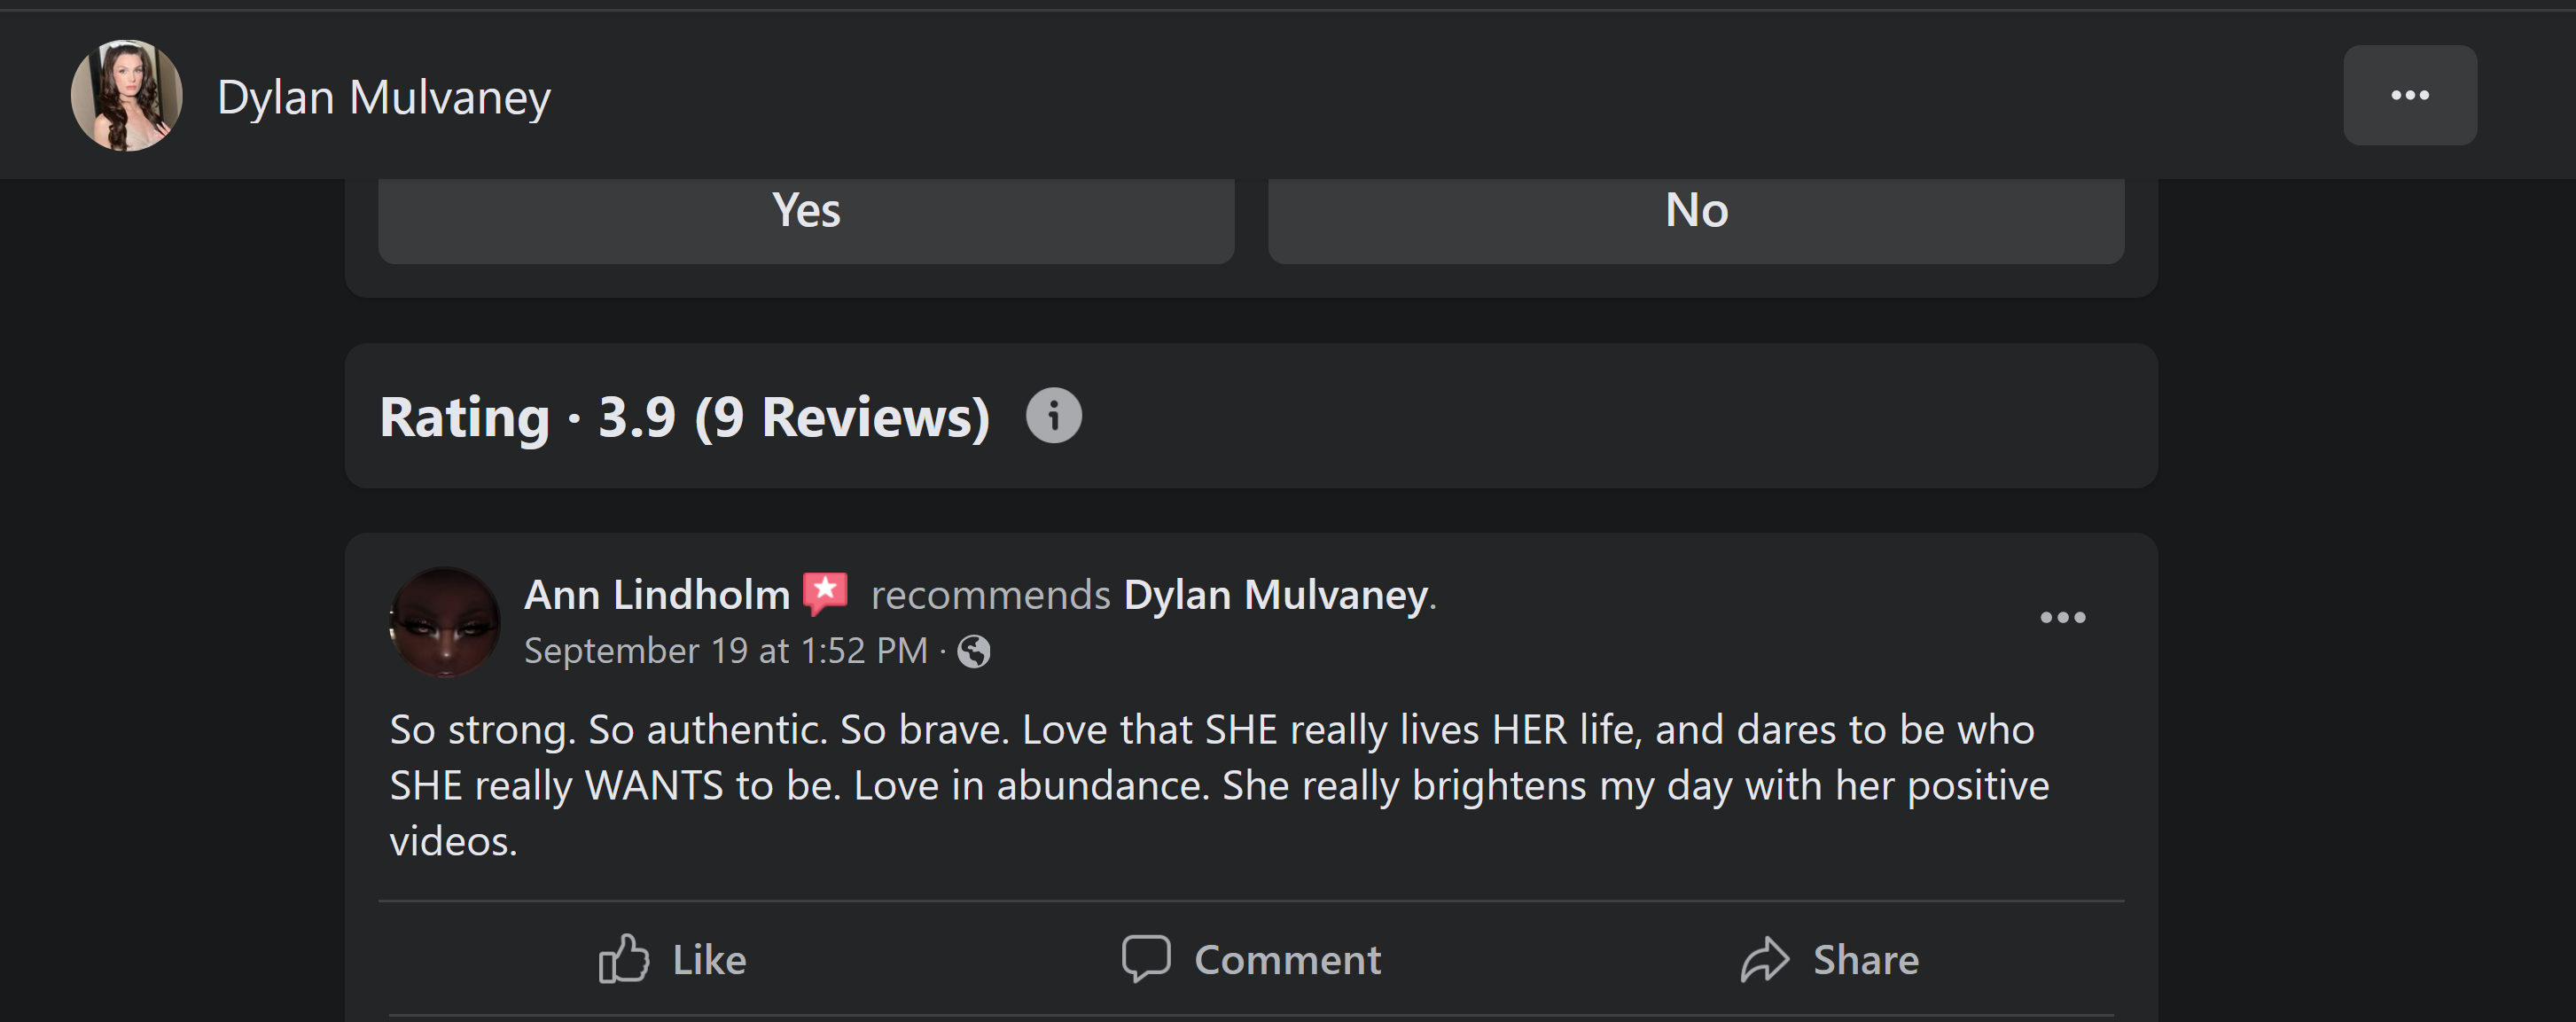Open the page options three-dot menu
The height and width of the screenshot is (1022, 2576).
click(x=2409, y=95)
